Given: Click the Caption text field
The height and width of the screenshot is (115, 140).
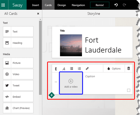Looking at the screenshot, I should pos(90,76).
